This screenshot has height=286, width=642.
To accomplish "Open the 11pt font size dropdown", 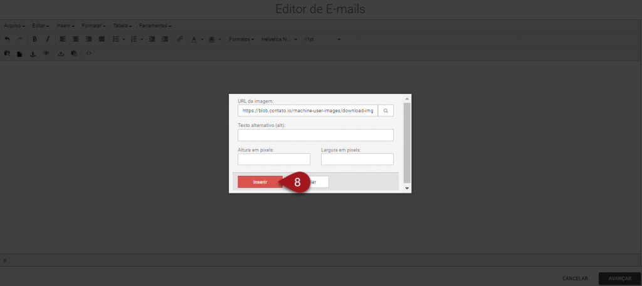I will point(322,39).
